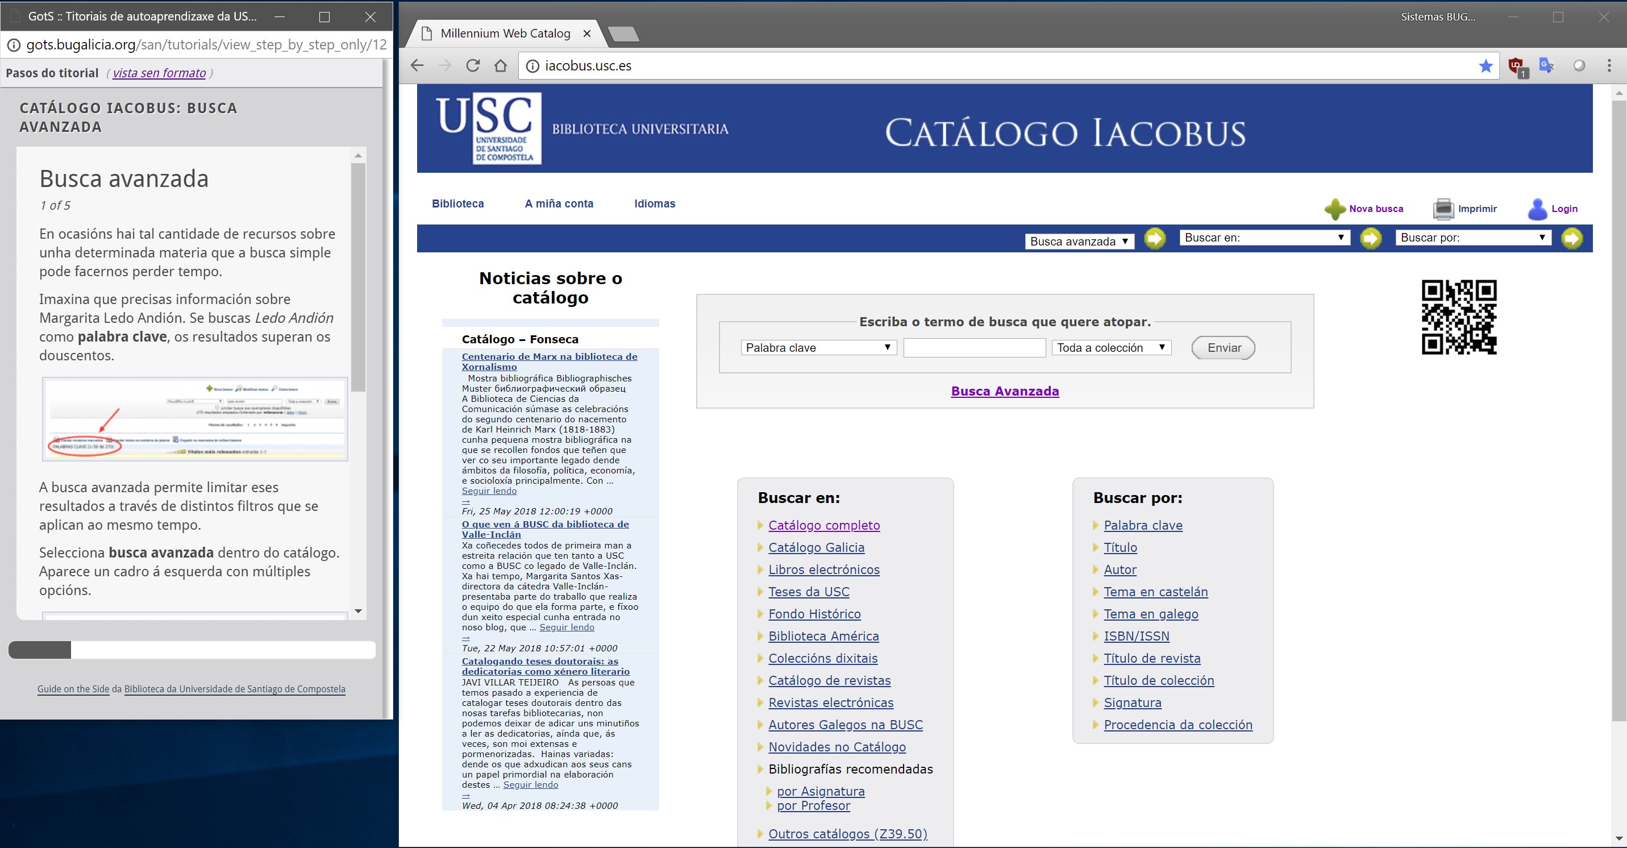Expand the Toda a colección dropdown
This screenshot has width=1627, height=848.
click(x=1112, y=347)
